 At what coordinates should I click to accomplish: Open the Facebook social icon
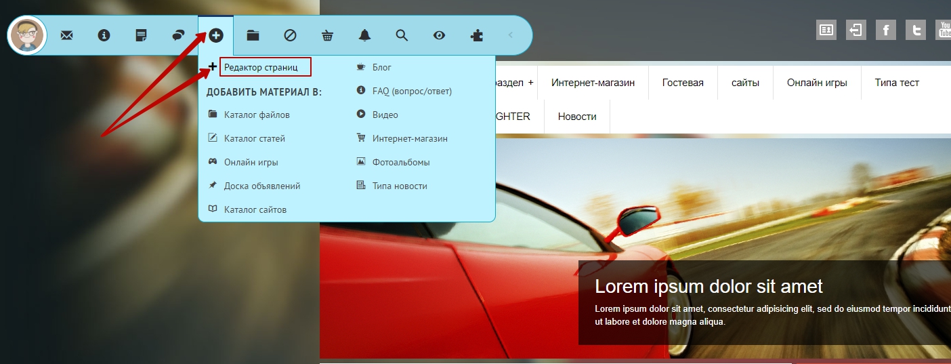click(x=886, y=30)
